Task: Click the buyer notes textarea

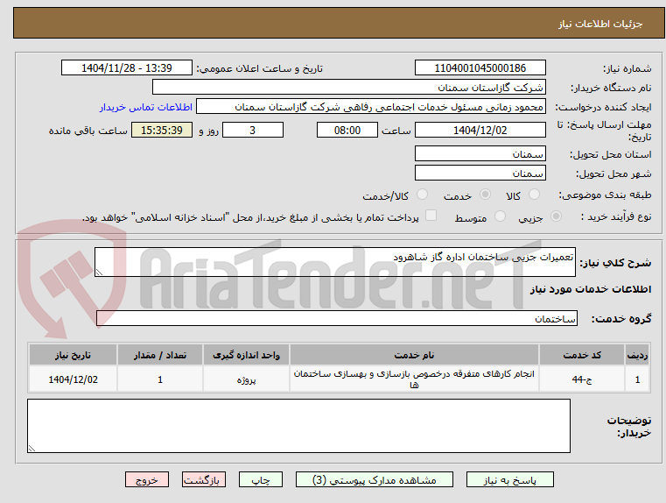Action: pyautogui.click(x=298, y=426)
